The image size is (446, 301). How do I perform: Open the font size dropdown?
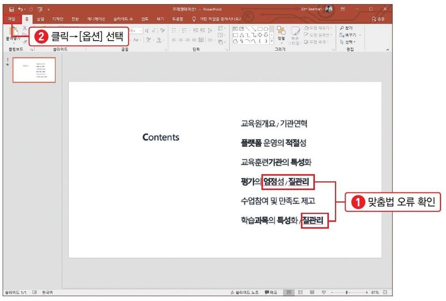point(141,31)
